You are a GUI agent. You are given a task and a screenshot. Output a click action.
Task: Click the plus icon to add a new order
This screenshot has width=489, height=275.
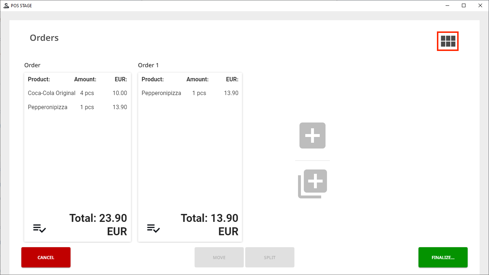[312, 136]
